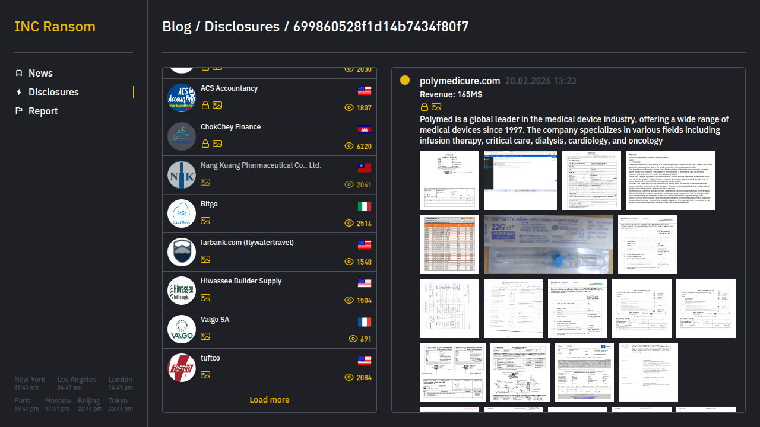Click the lock icon below polymedicure revenue
The image size is (760, 427).
pyautogui.click(x=425, y=107)
